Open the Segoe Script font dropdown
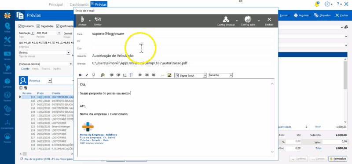Screen dimensions: 352x164 (205, 75)
